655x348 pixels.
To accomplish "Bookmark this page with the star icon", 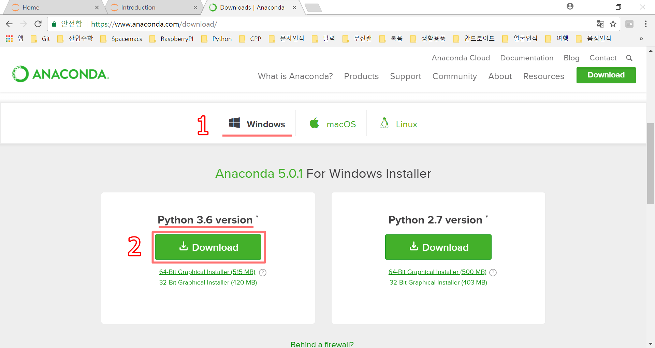I will [613, 24].
